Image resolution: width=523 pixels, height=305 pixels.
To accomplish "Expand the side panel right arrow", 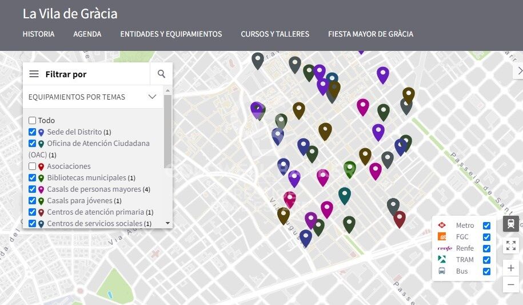I will [x=519, y=70].
